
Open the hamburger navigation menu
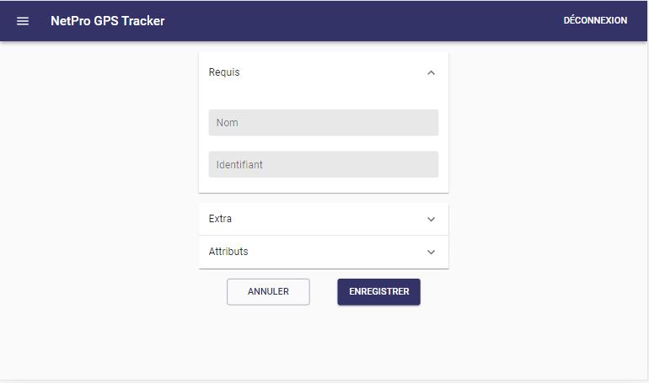[23, 21]
